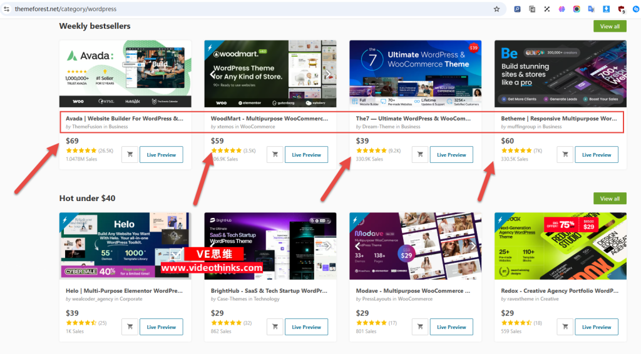Bookmark this page with star icon
641x354 pixels.
(496, 9)
